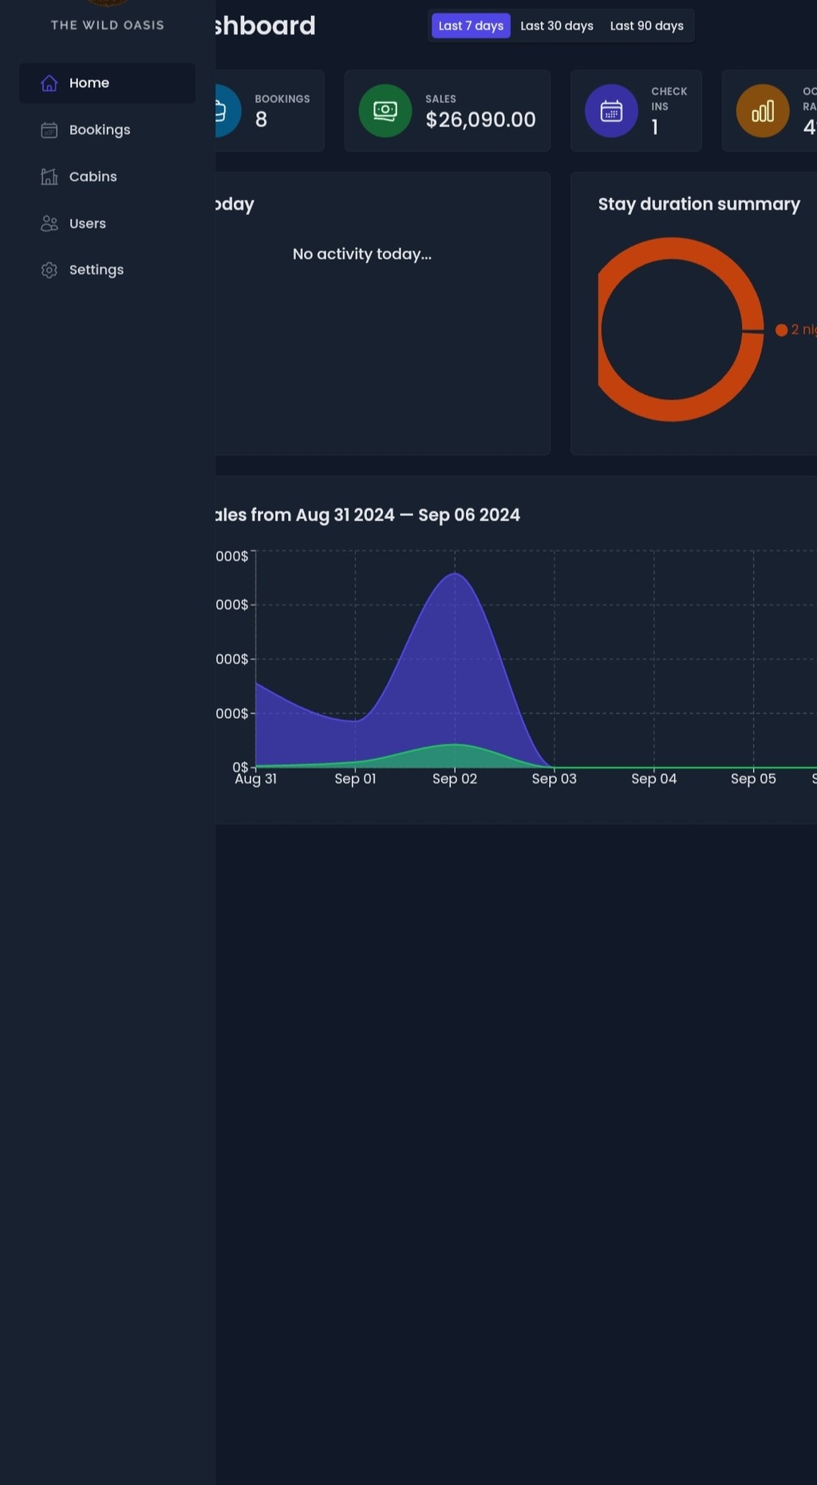Click the Users people icon in sidebar
Screen dimensions: 817x1485
click(49, 223)
